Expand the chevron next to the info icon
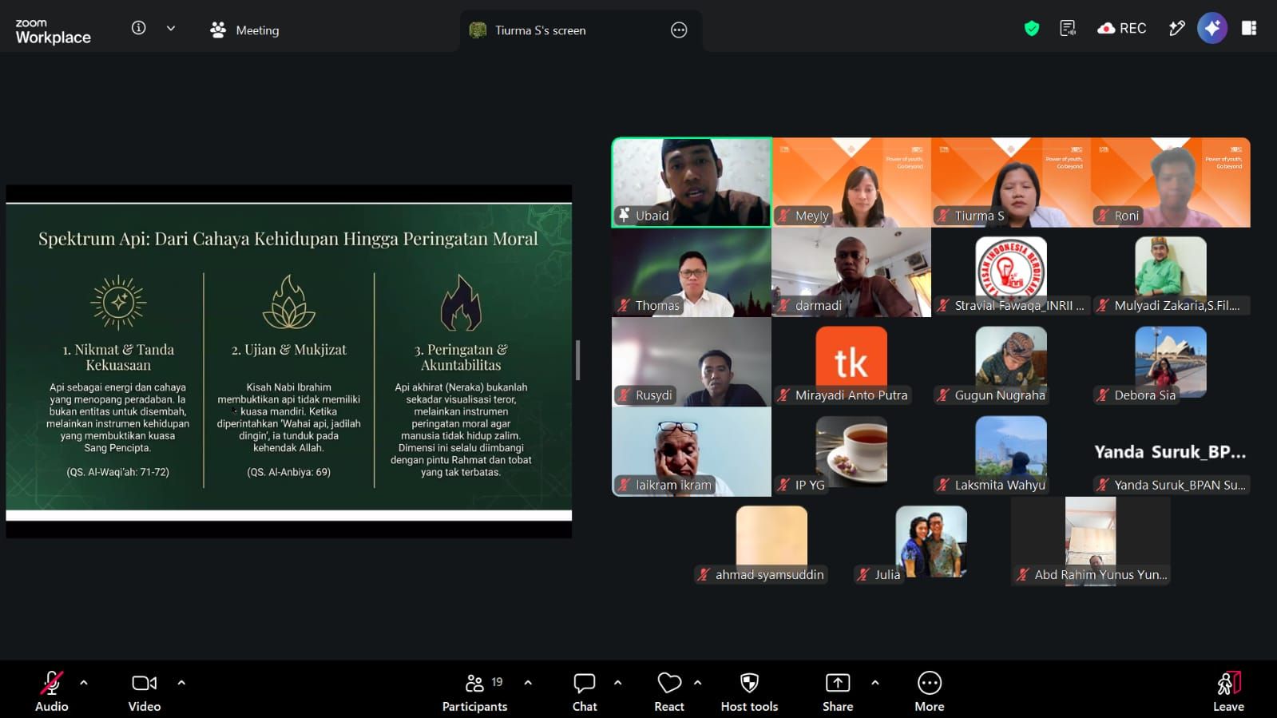Screen dimensions: 1277x718 point(171,29)
